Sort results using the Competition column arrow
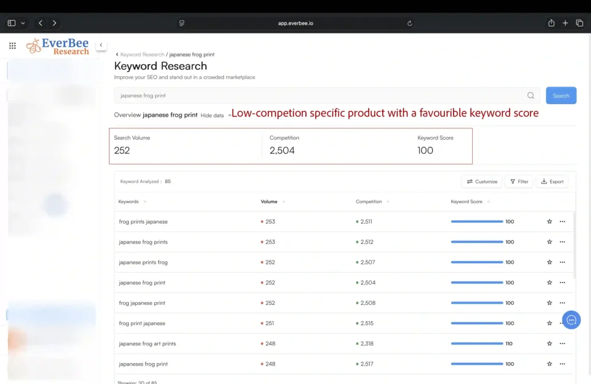This screenshot has height=384, width=591. (x=388, y=202)
